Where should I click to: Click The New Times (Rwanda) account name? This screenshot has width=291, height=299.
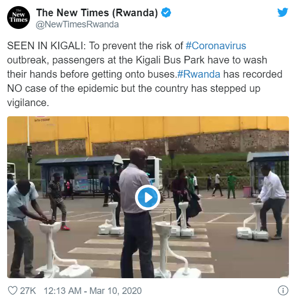point(97,13)
